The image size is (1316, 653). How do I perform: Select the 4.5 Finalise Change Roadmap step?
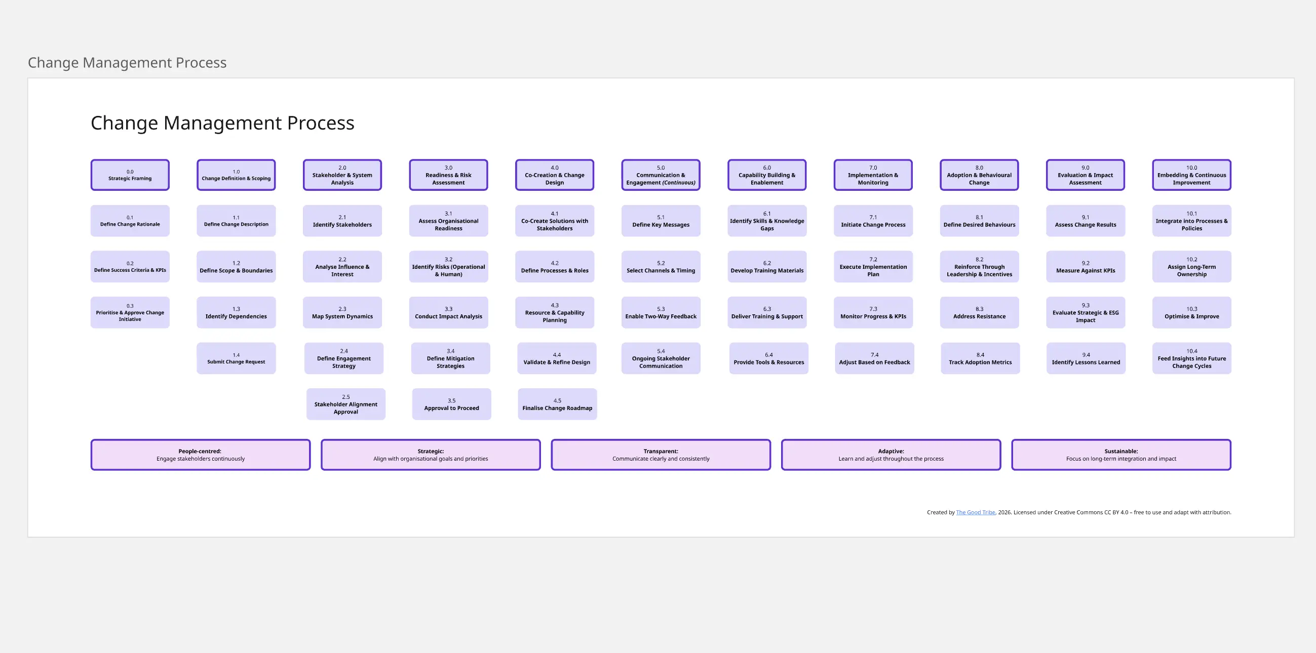tap(557, 404)
